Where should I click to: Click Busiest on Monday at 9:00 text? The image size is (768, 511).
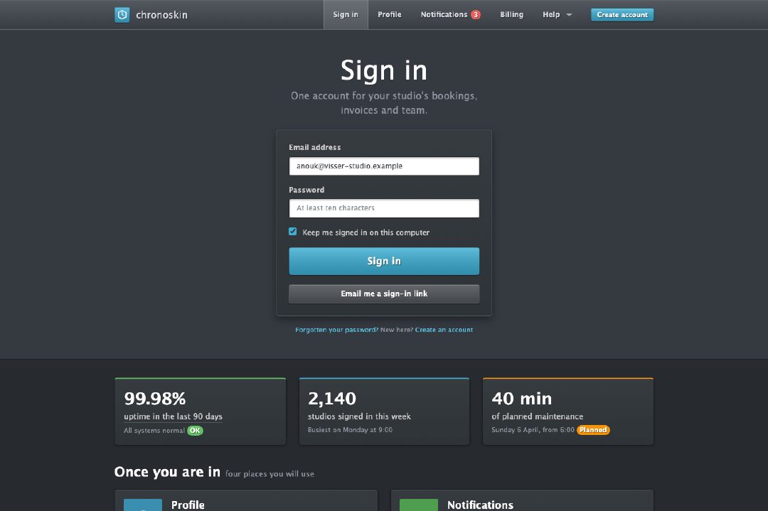(350, 430)
